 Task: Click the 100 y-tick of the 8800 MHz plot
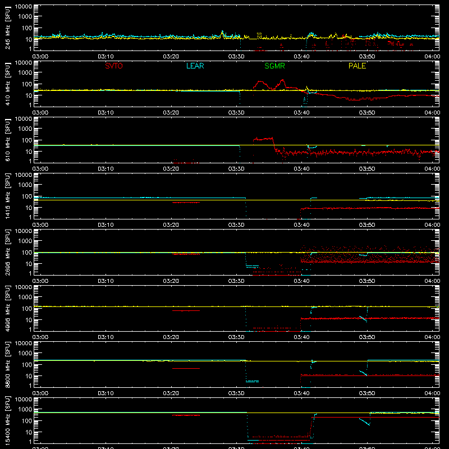(27, 365)
